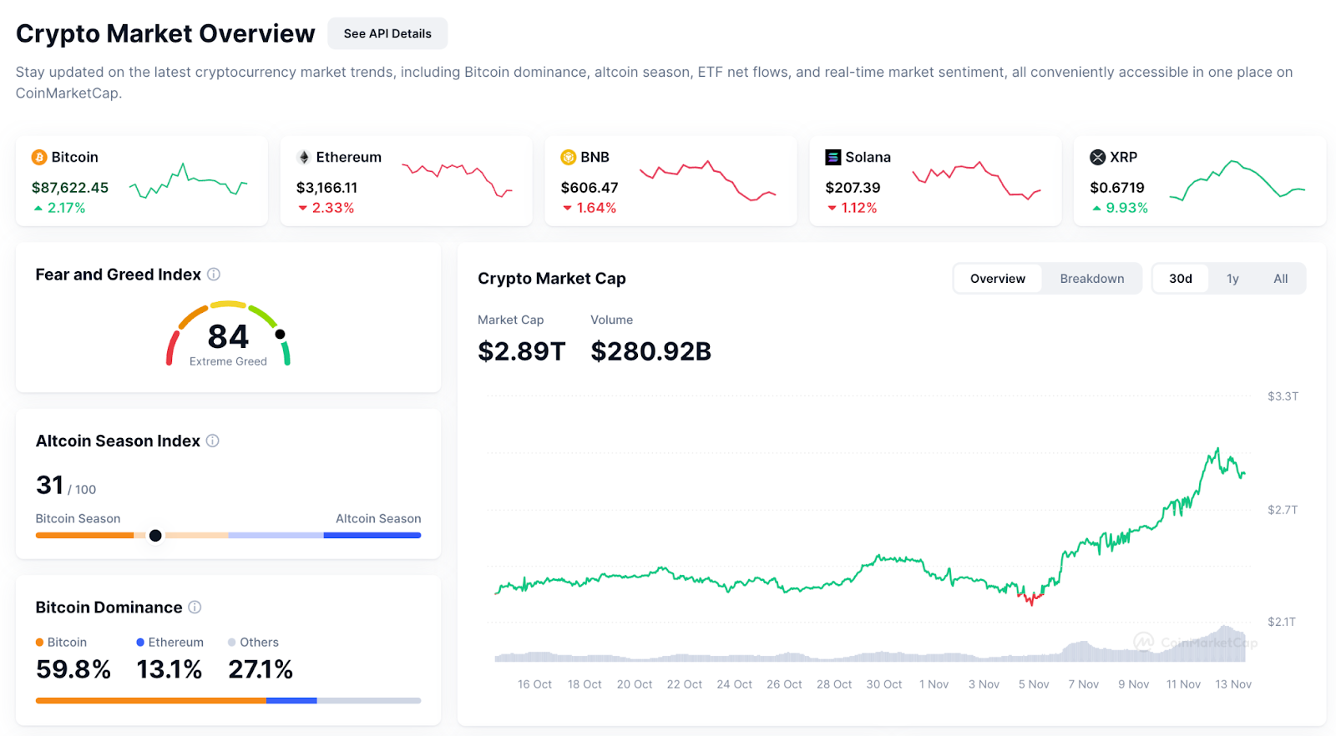Click Bitcoin price $87,622.45
Viewport: 1336px width, 736px height.
(x=70, y=188)
